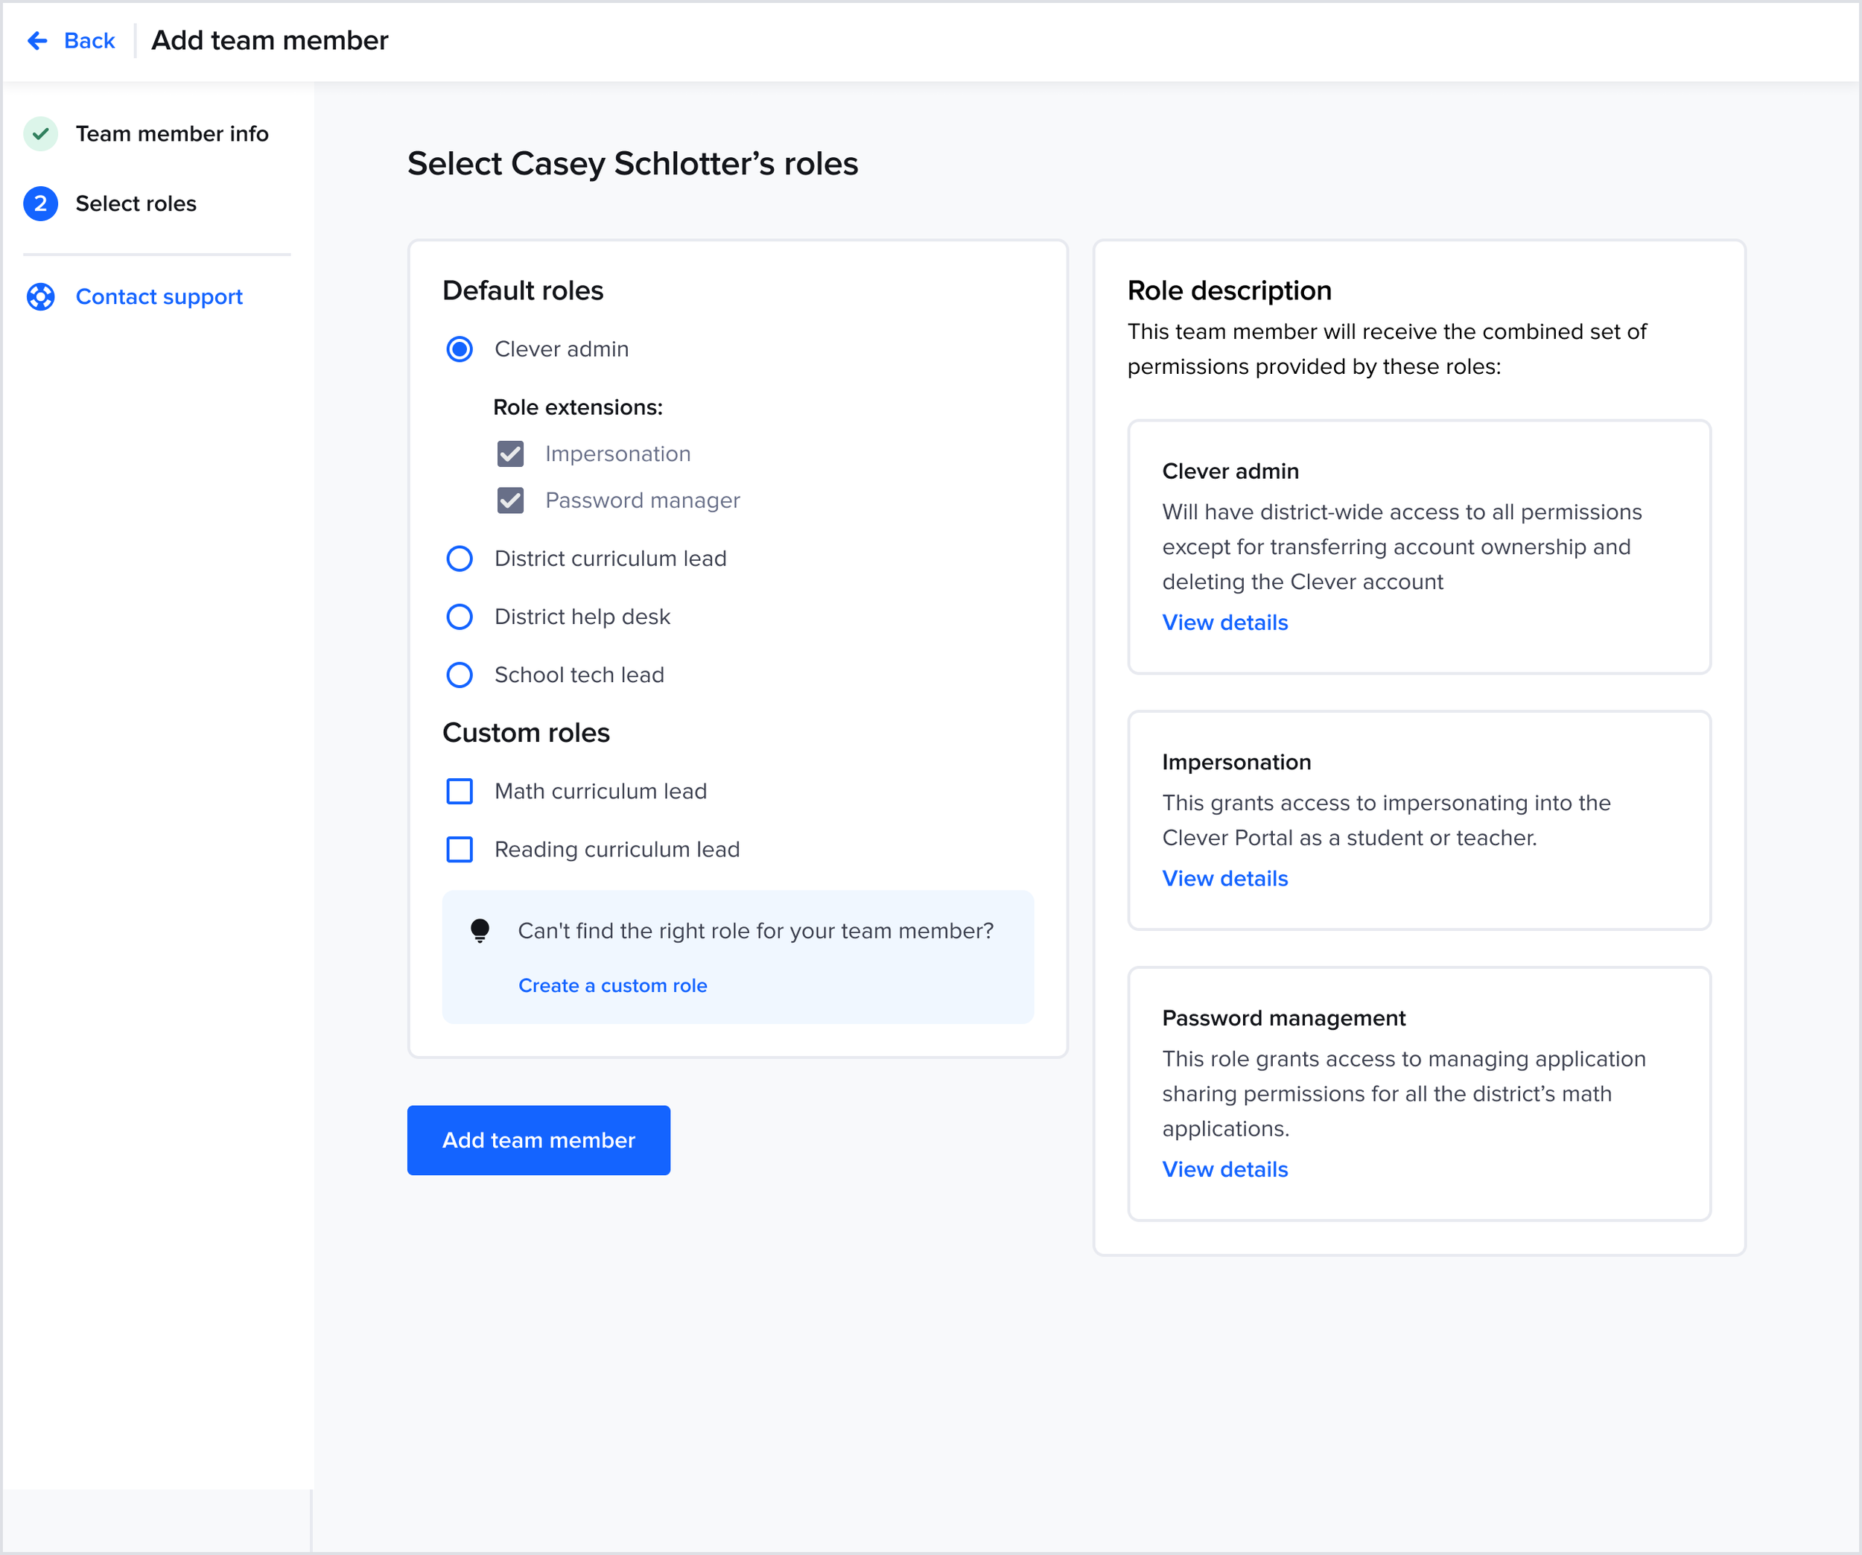Click the "Will have district-wide access" description
Image resolution: width=1862 pixels, height=1555 pixels.
point(1402,547)
